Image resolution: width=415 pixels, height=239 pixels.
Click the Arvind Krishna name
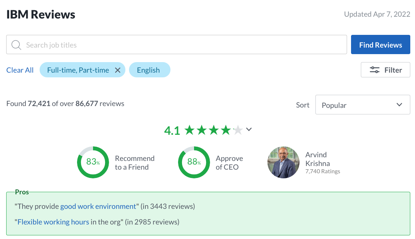click(318, 159)
